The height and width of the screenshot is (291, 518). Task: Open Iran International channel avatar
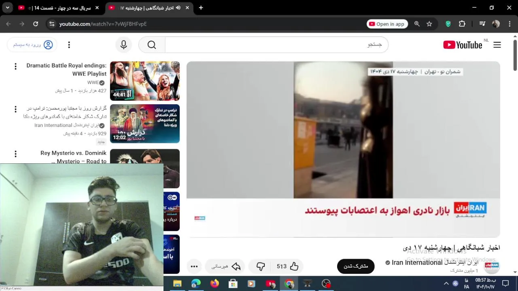[x=492, y=266]
